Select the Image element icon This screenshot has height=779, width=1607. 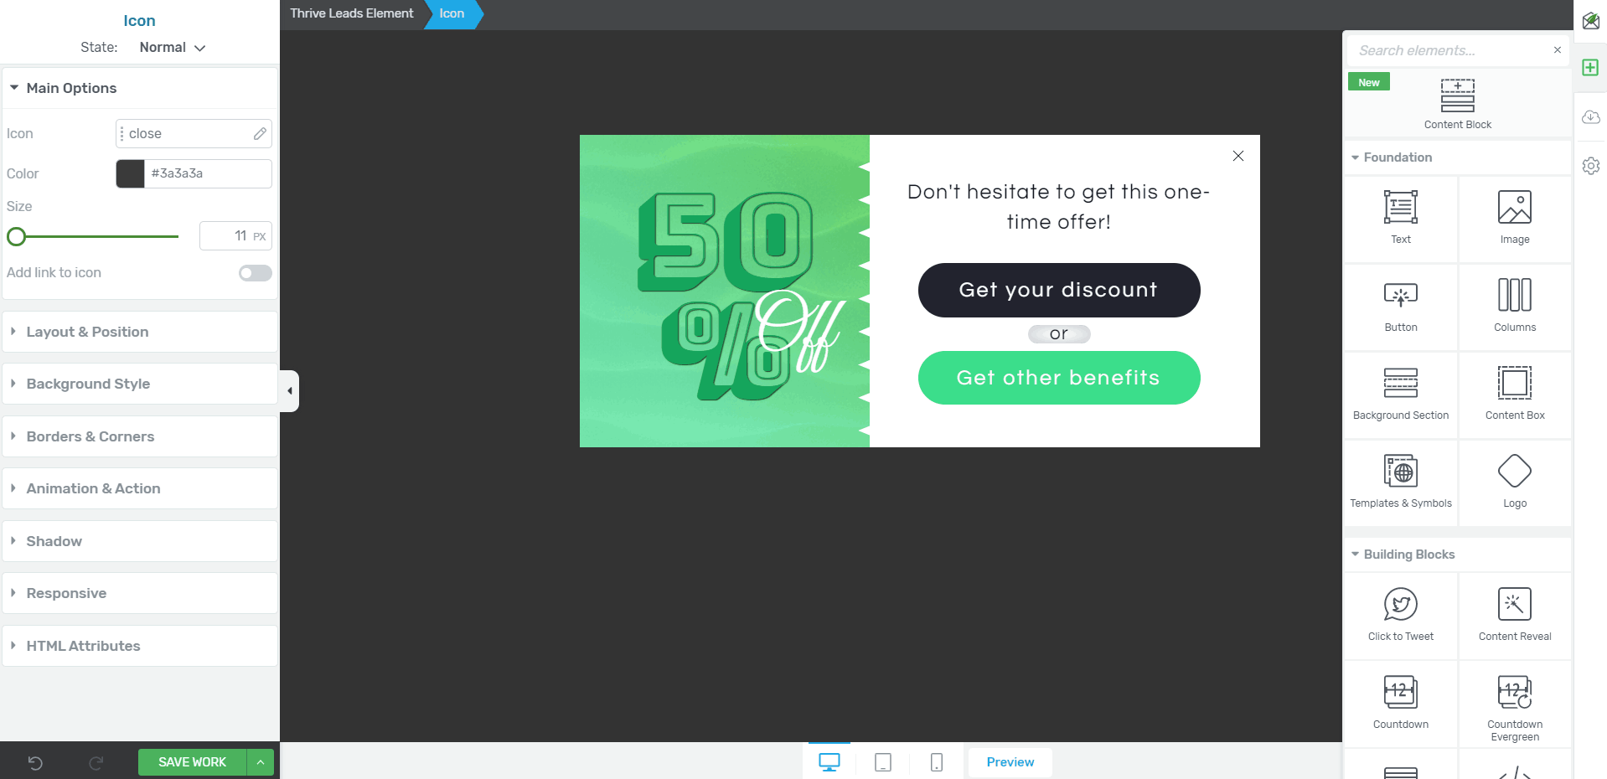click(1514, 207)
